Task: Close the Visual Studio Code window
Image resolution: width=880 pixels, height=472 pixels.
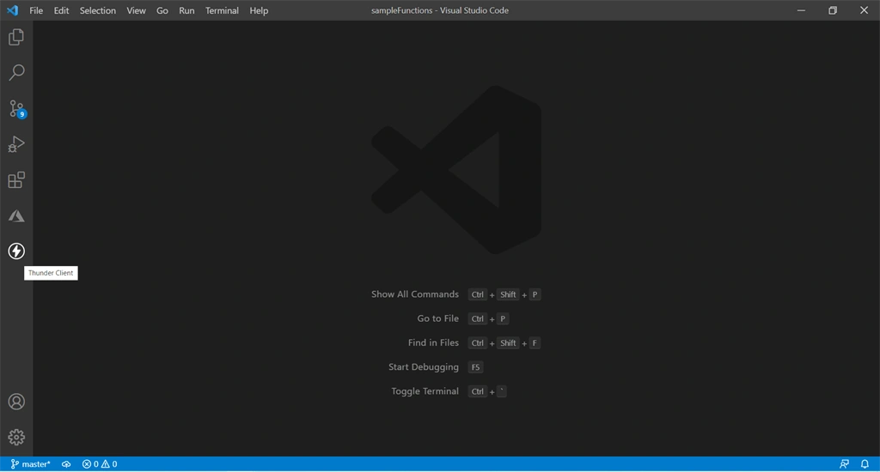Action: point(864,10)
